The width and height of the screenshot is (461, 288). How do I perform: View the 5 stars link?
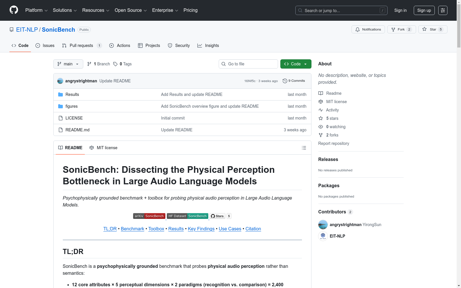(328, 118)
